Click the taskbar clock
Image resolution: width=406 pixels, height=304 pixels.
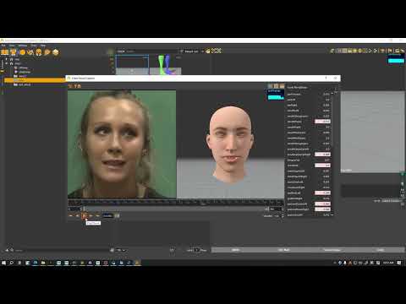point(388,263)
